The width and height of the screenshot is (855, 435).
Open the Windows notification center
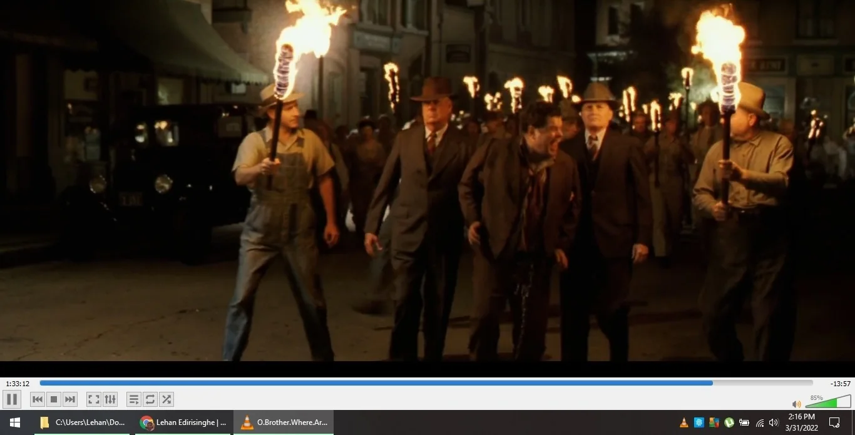click(x=834, y=422)
